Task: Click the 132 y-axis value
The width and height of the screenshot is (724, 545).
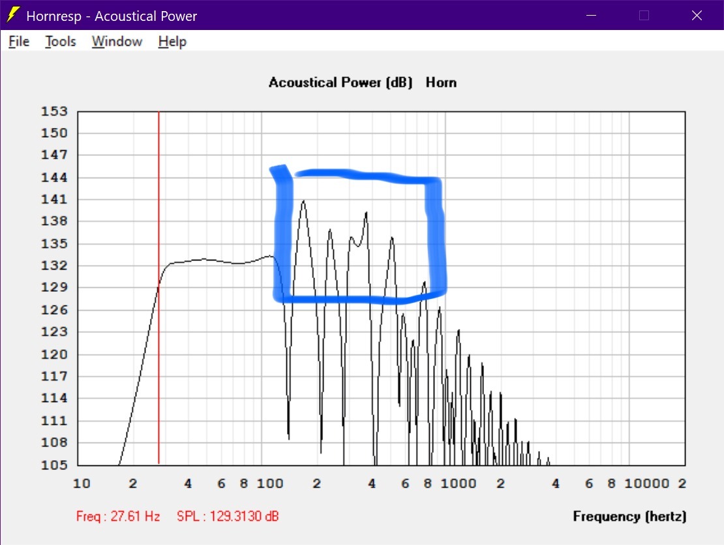Action: tap(54, 265)
